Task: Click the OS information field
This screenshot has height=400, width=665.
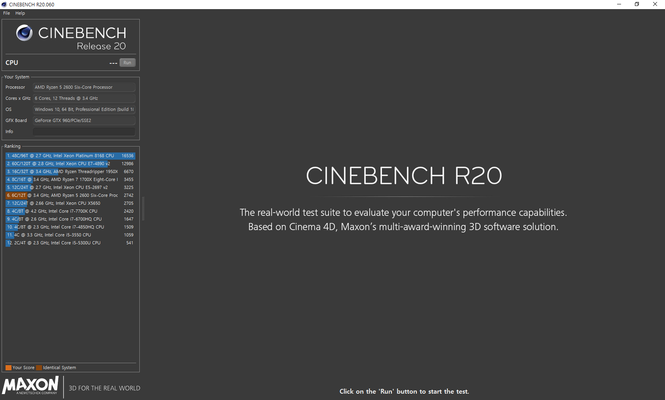Action: point(84,109)
